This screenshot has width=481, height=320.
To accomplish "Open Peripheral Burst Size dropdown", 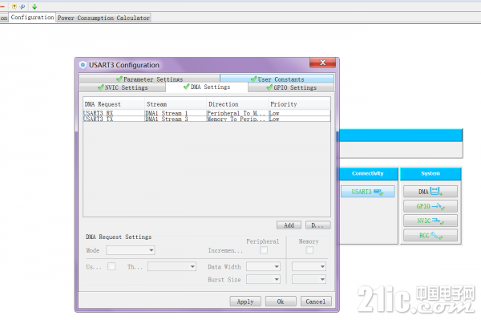I will 263,279.
